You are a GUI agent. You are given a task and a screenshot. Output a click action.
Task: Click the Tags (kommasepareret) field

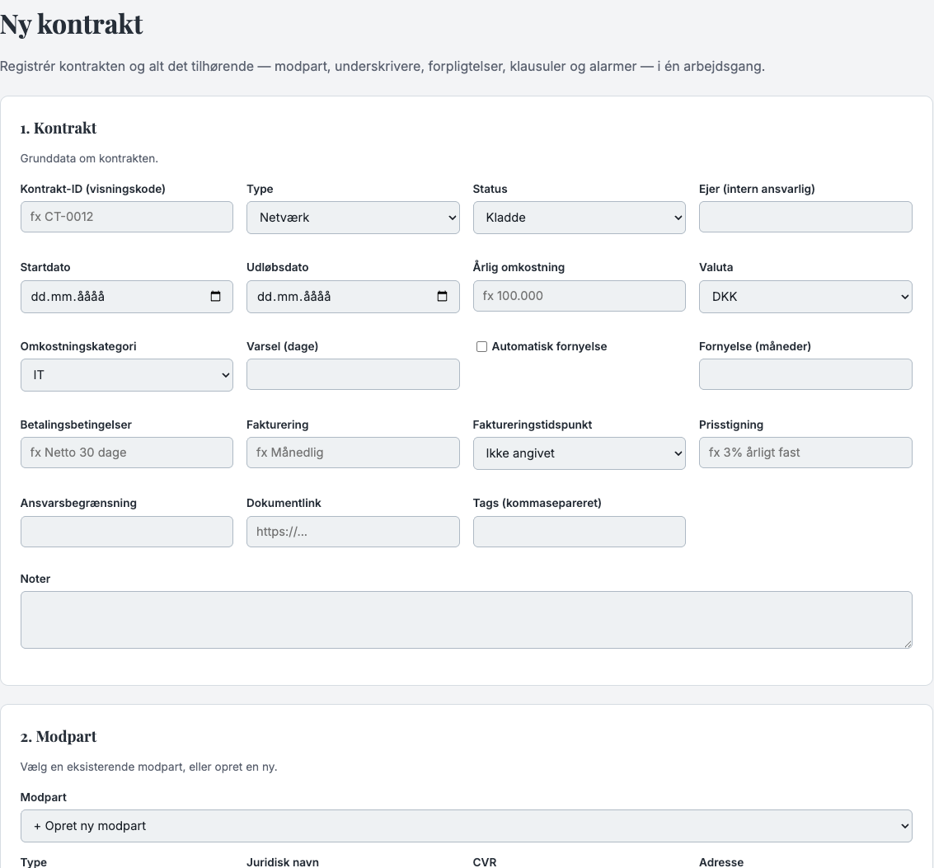[579, 532]
